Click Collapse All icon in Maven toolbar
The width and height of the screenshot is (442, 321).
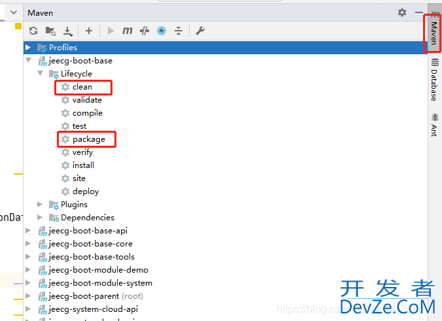coord(178,31)
